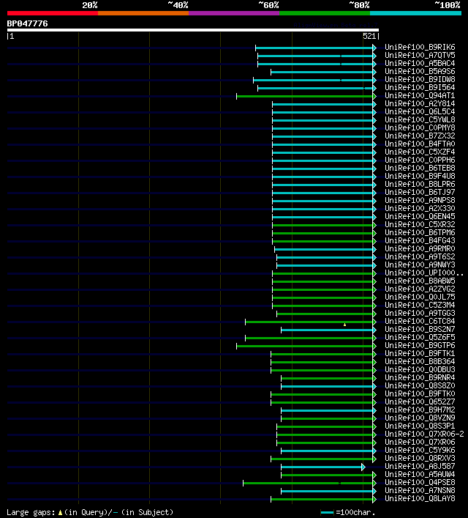Open the UniRef100_A9TGG3 hit label
The image size is (468, 518).
click(420, 313)
